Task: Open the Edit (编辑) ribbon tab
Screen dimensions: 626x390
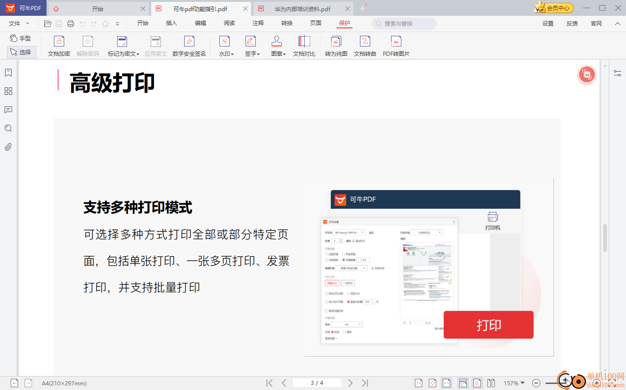Action: [x=200, y=23]
